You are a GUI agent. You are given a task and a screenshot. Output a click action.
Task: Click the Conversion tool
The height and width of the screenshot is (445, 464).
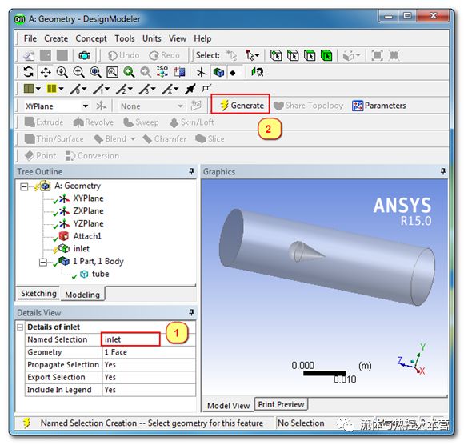(x=92, y=155)
